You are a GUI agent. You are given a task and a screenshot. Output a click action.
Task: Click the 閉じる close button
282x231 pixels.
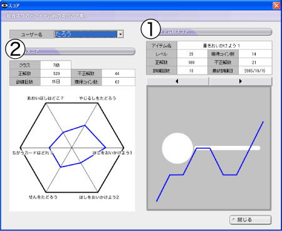(x=251, y=220)
